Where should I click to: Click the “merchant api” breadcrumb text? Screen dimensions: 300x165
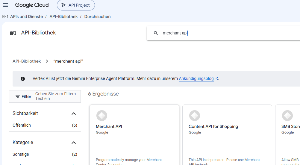(68, 61)
